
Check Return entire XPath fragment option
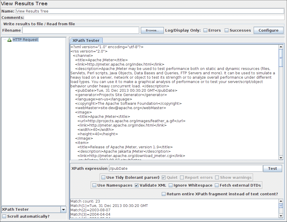point(164,194)
